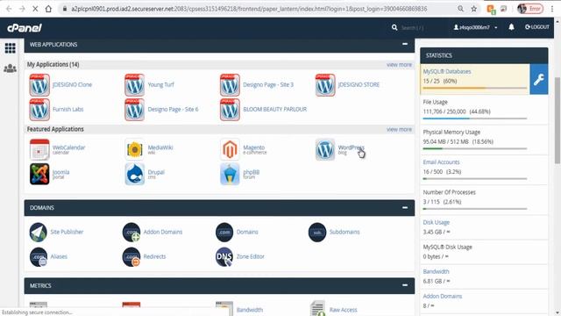Click the DNS Zone Editor icon
This screenshot has width=561, height=316.
coord(224,257)
